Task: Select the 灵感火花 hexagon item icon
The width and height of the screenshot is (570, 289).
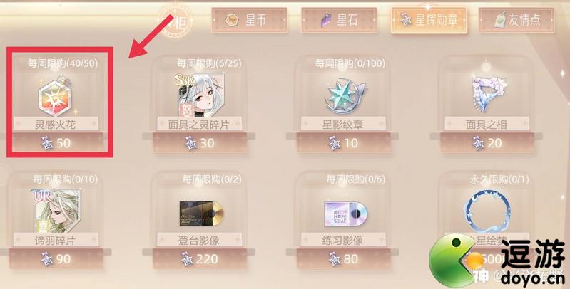Action: click(x=56, y=97)
